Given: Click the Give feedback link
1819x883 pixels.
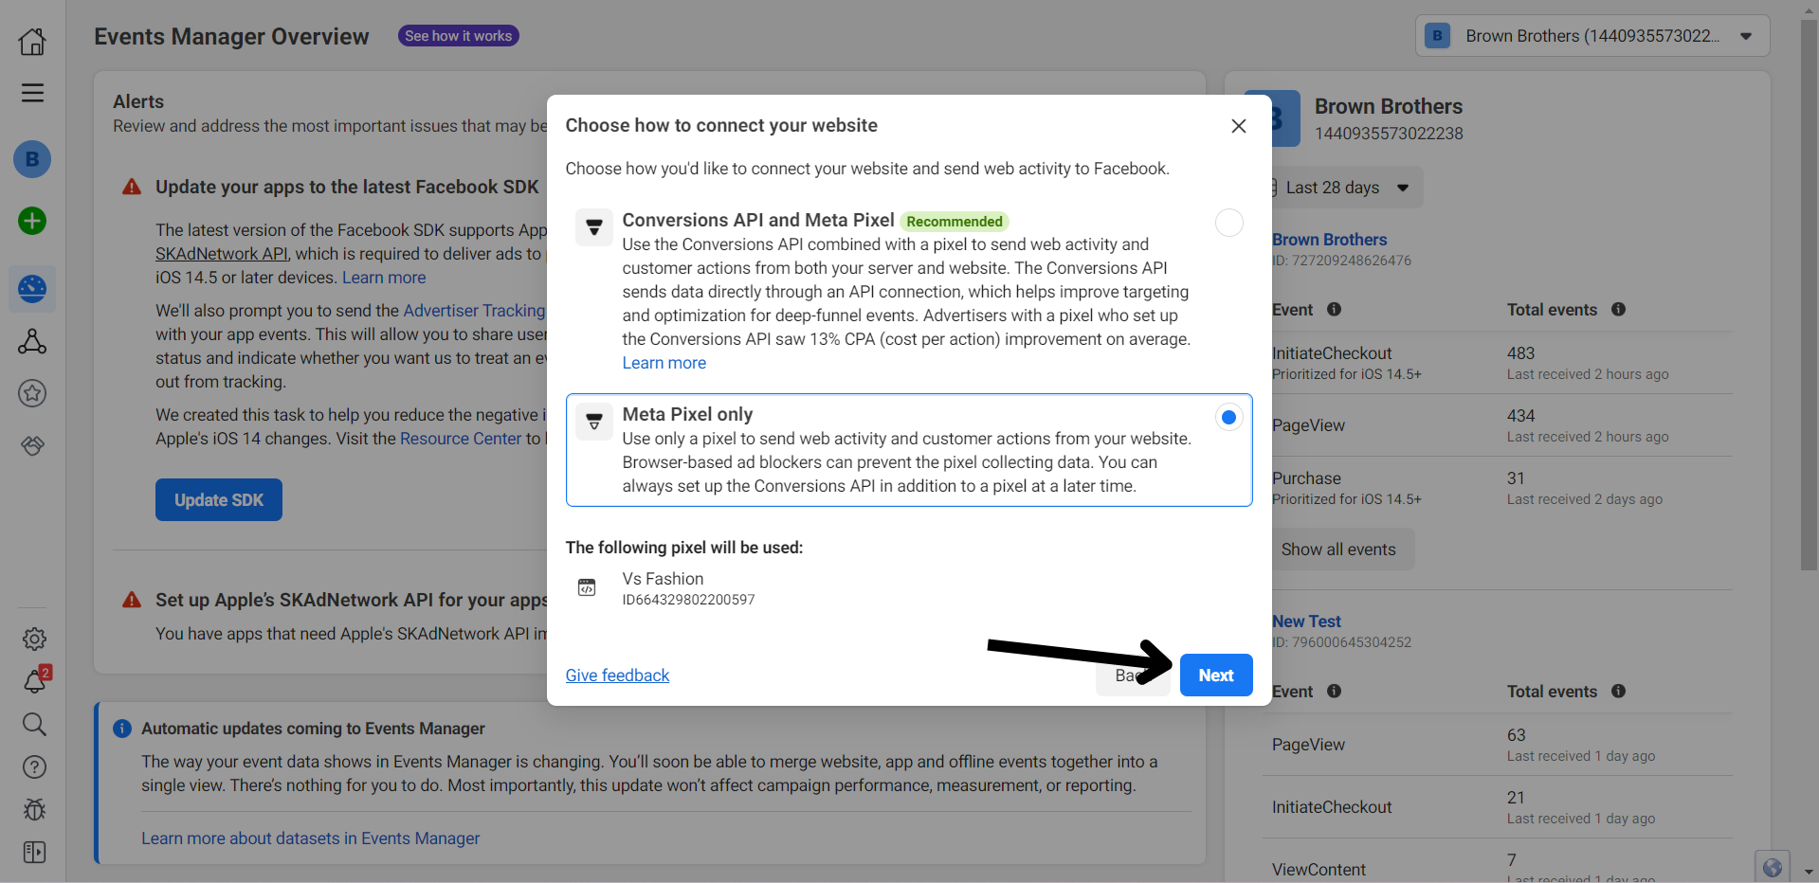Looking at the screenshot, I should (x=617, y=676).
